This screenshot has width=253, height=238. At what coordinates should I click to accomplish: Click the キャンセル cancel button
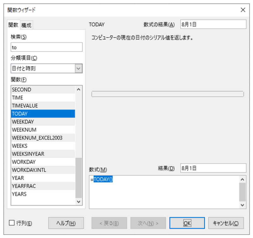(x=226, y=223)
